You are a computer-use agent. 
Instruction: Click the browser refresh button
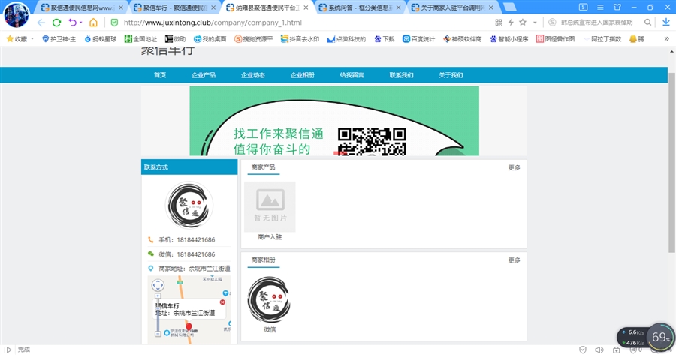(56, 23)
